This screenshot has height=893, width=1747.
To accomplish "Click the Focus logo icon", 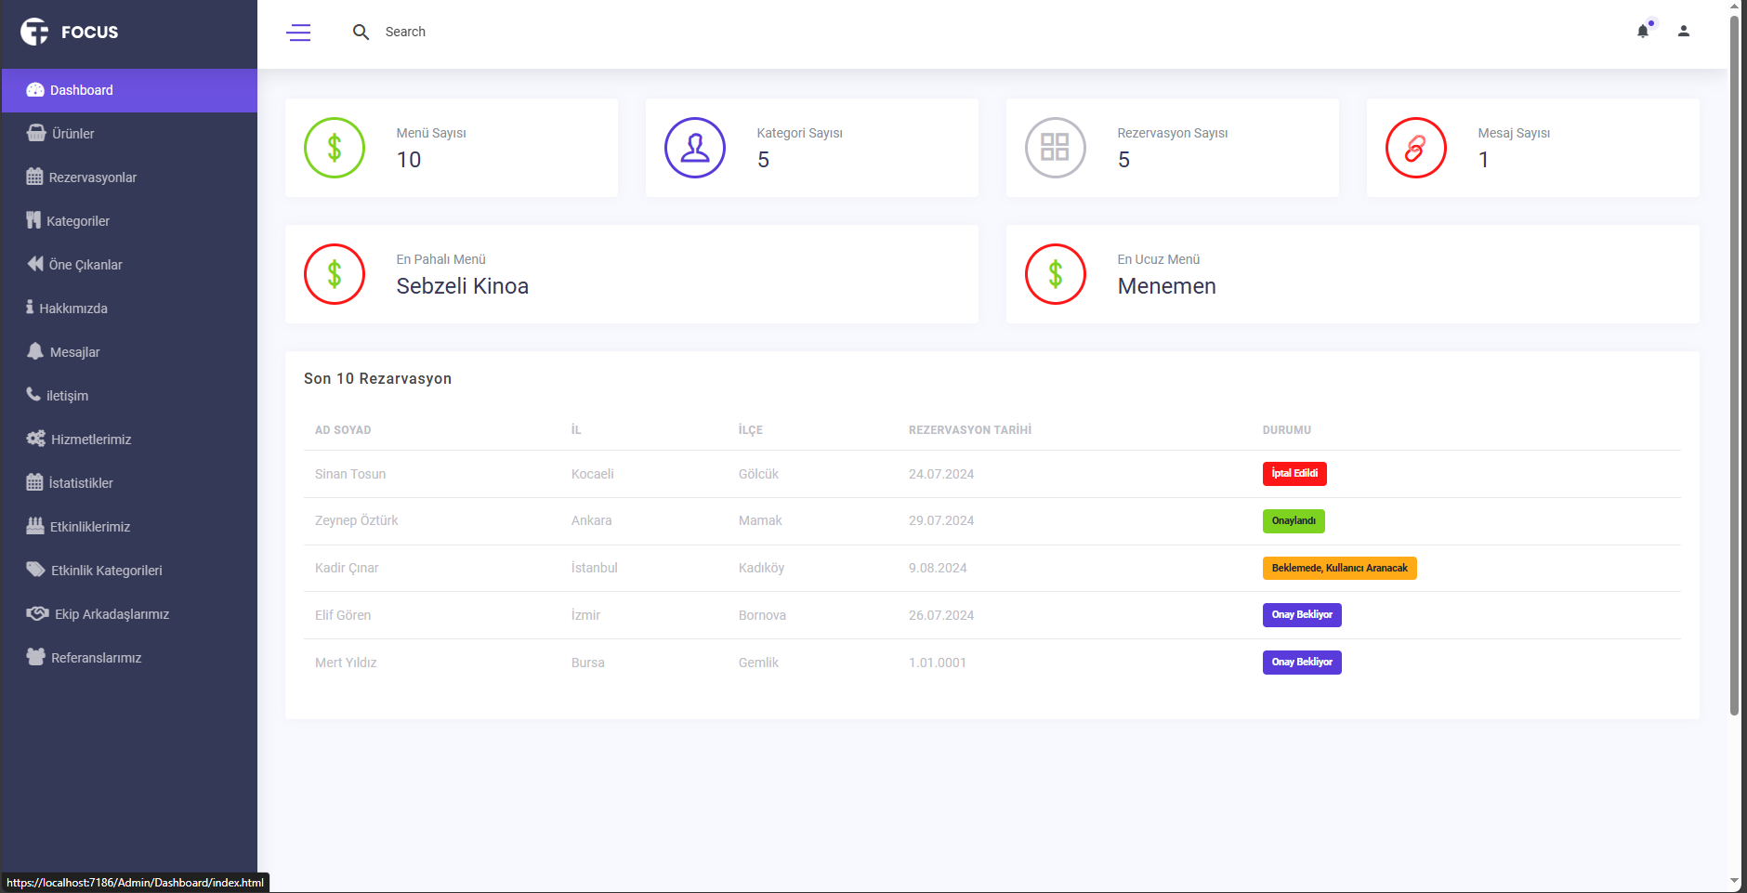I will click(34, 32).
